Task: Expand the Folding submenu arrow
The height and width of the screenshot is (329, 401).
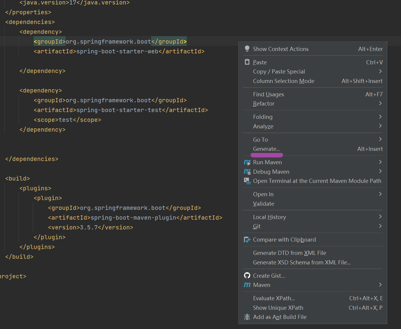Action: [381, 117]
